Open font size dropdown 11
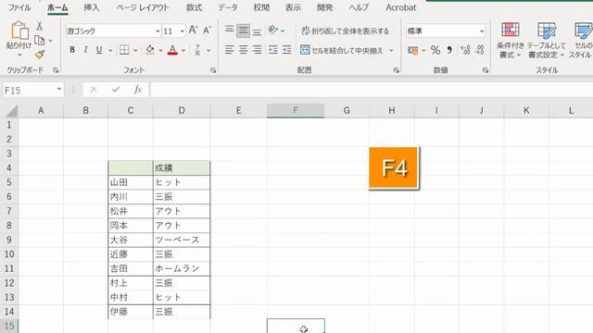The image size is (593, 333). tap(182, 31)
